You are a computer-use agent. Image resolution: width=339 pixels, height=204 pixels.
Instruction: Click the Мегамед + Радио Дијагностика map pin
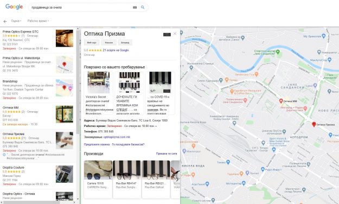click(305, 109)
